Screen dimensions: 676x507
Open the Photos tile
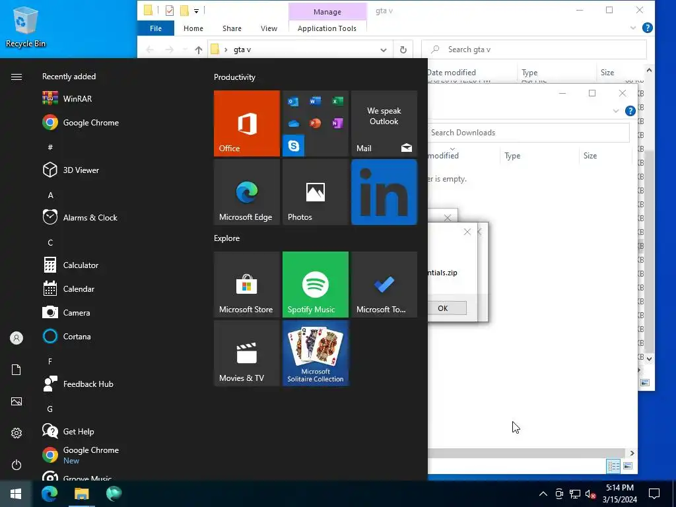coord(315,192)
